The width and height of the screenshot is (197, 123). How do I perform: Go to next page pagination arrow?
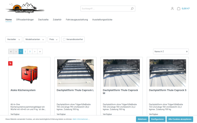(x=35, y=51)
